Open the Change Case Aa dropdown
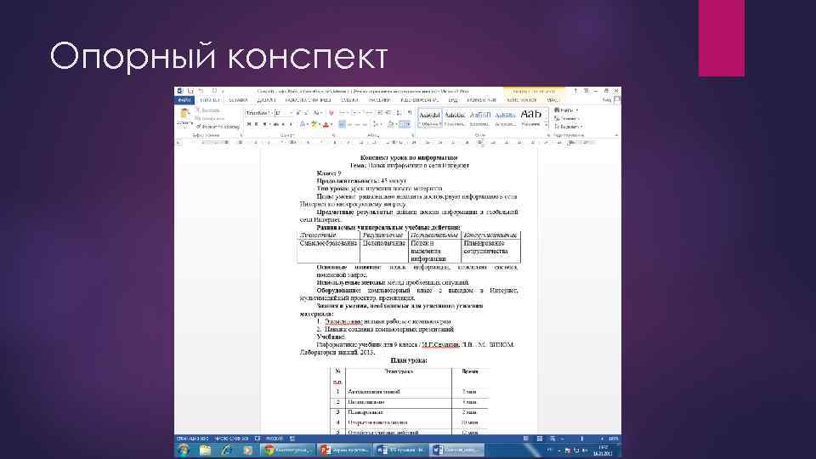816x459 pixels. click(317, 113)
